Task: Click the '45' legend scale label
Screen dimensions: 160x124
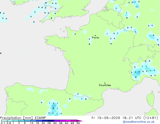Action: click(72, 123)
